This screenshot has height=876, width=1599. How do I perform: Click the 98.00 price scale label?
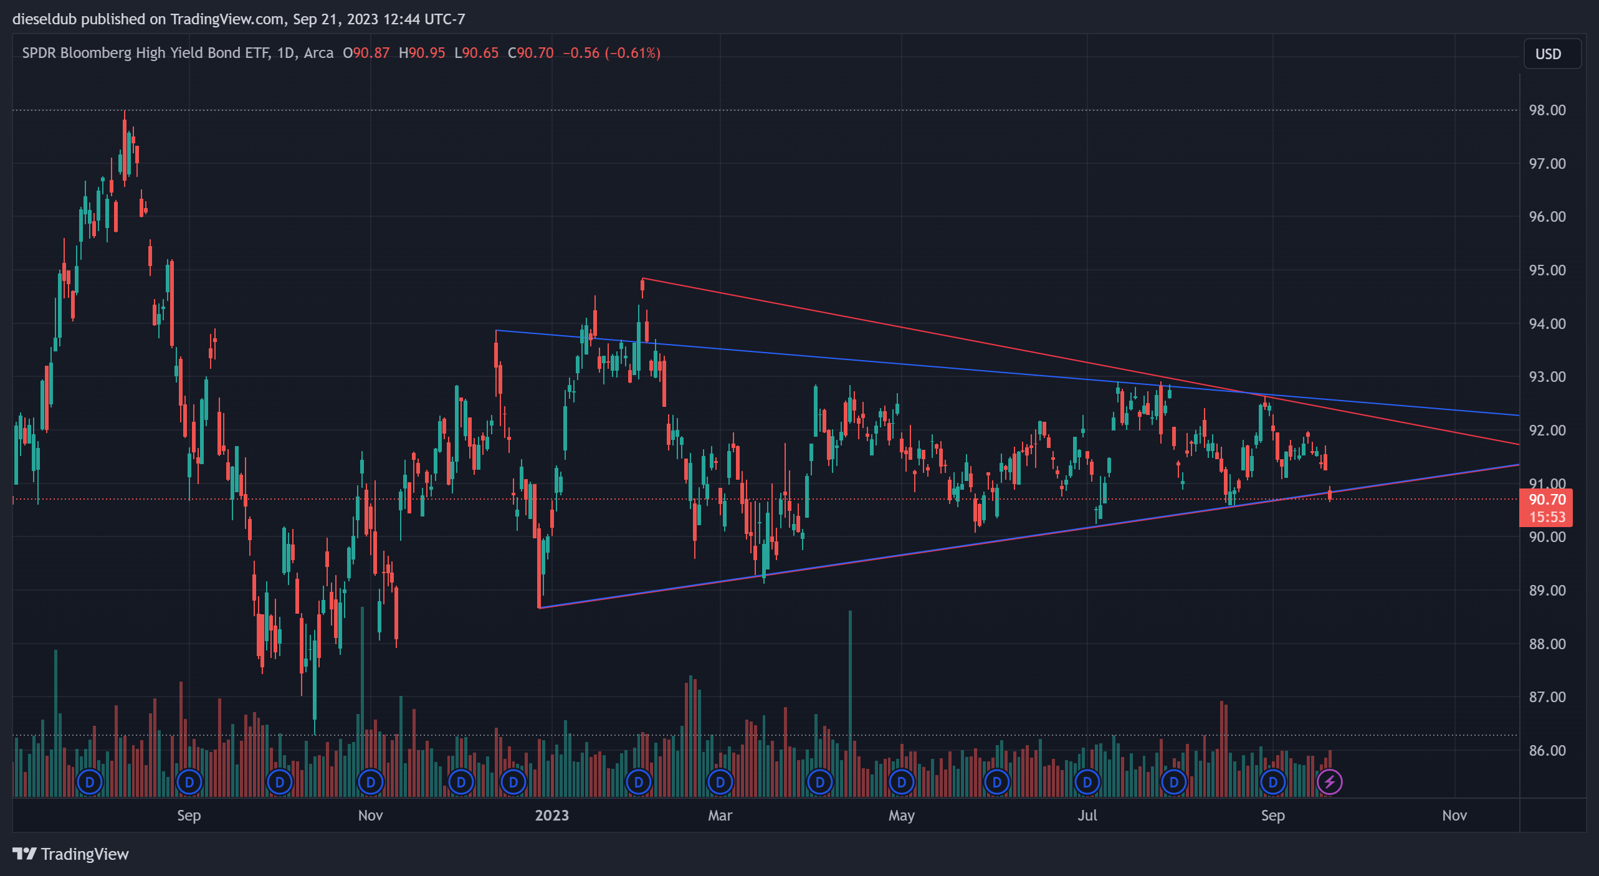pos(1547,110)
